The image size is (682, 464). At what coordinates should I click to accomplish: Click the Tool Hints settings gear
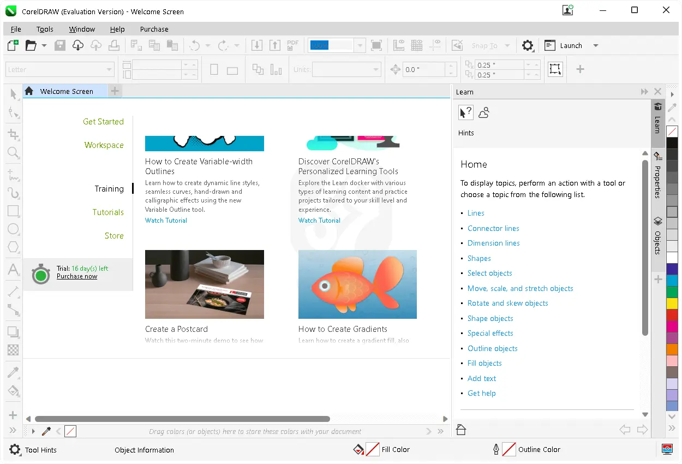tap(15, 450)
